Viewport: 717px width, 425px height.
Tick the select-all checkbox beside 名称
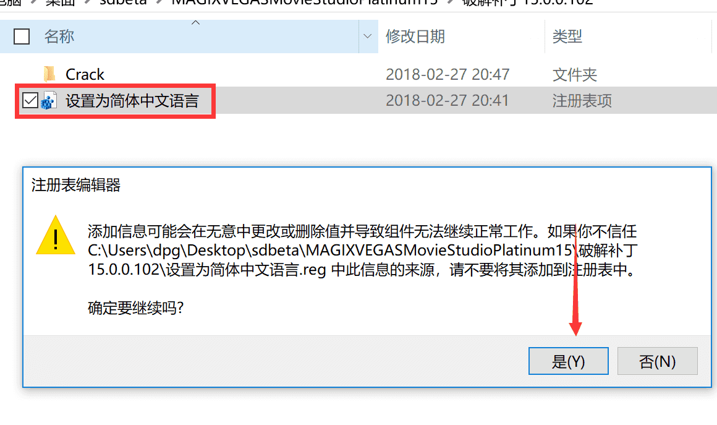point(22,36)
